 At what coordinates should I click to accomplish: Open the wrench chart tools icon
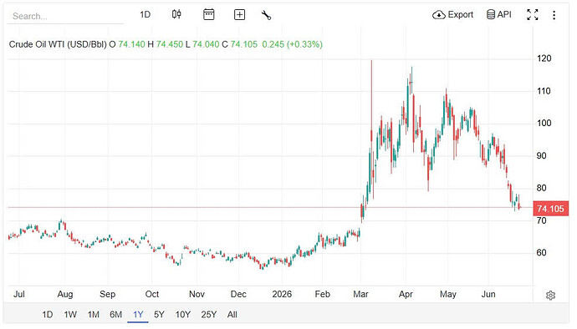266,15
